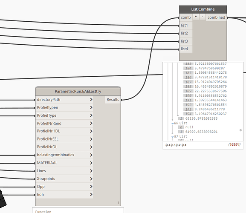Click the Xtrapoints input label

[46, 179]
